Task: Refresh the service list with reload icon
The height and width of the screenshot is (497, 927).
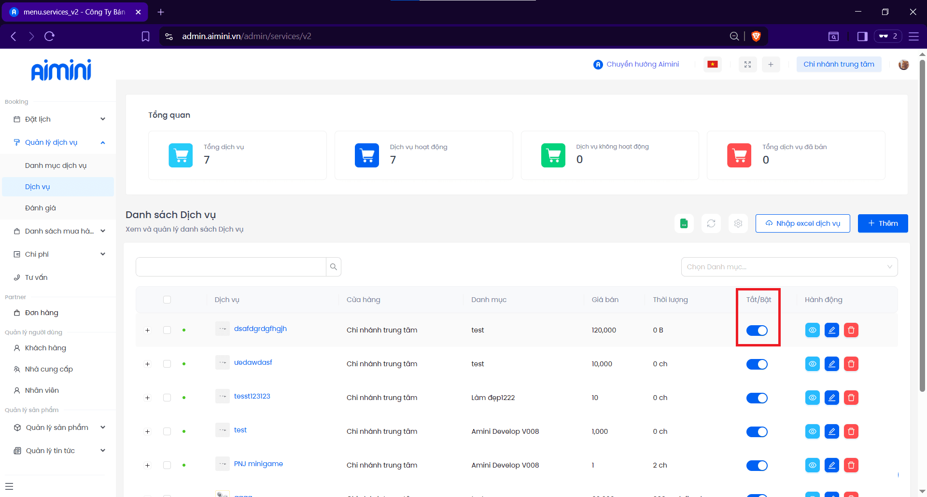Action: click(x=711, y=223)
